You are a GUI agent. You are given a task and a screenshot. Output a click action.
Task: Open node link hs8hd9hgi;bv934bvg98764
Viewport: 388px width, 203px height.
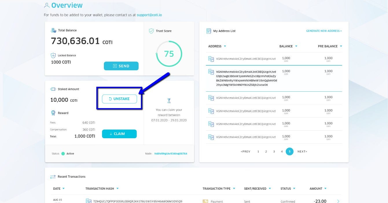[x=171, y=154]
